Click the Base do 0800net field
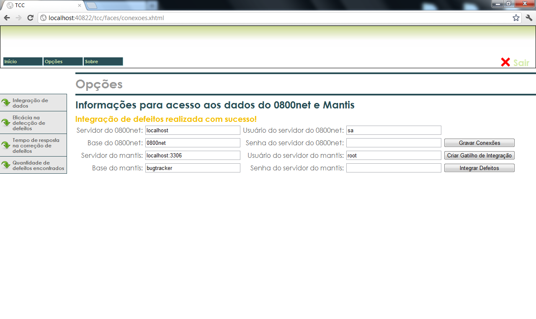536x319 pixels. (x=193, y=143)
